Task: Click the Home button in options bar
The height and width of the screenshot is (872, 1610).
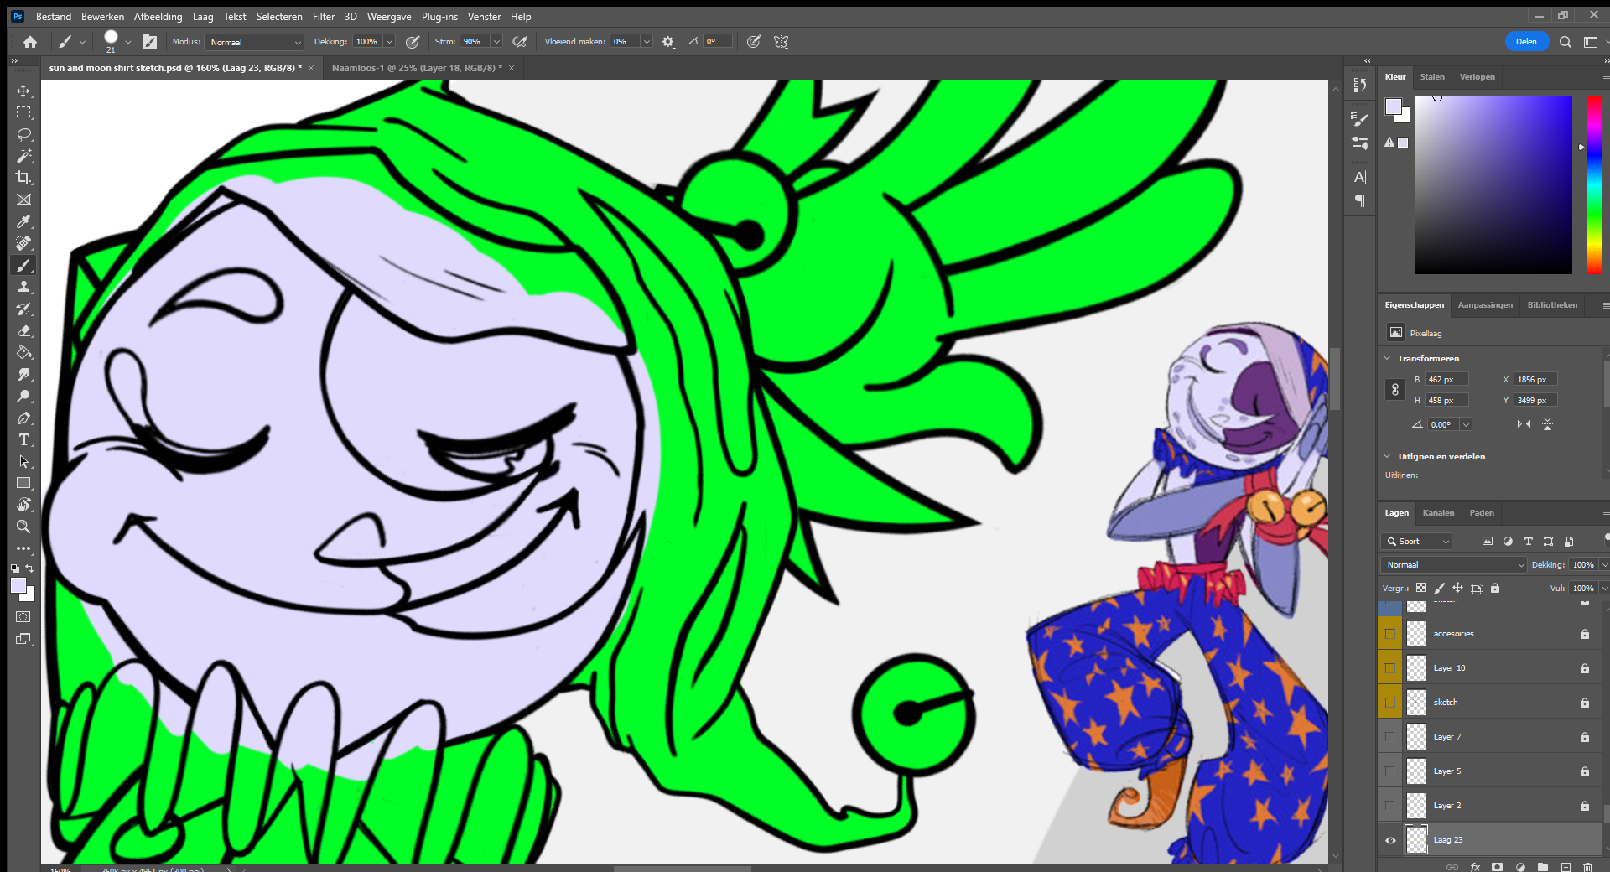Action: click(x=30, y=42)
